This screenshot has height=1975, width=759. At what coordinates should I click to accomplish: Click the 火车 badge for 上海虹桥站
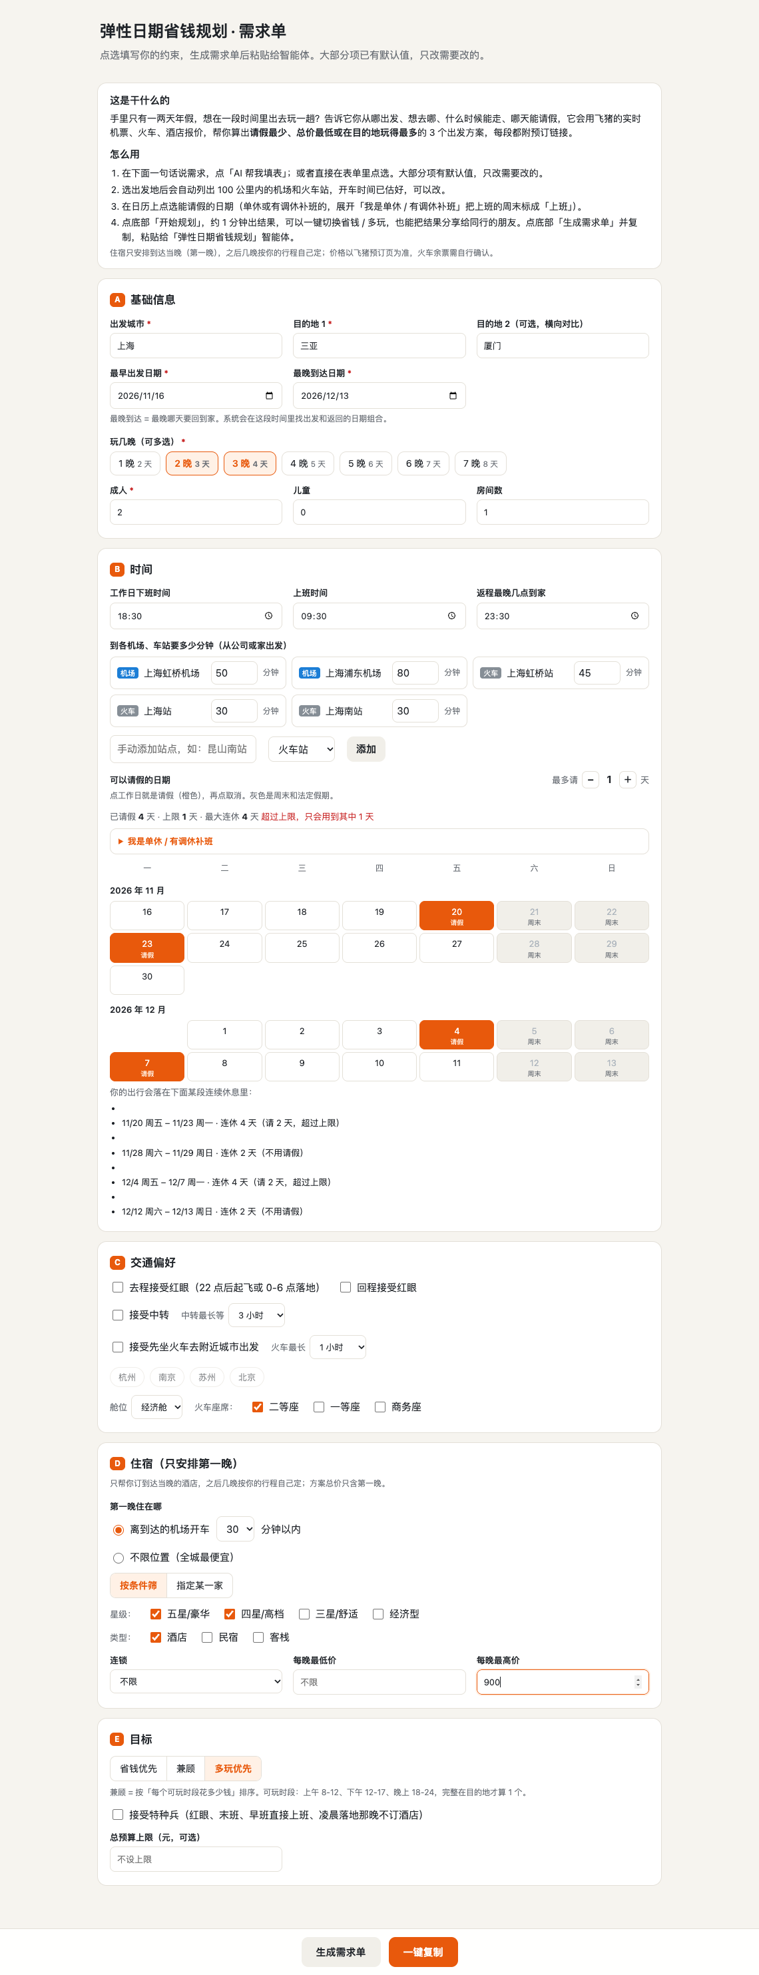coord(491,673)
